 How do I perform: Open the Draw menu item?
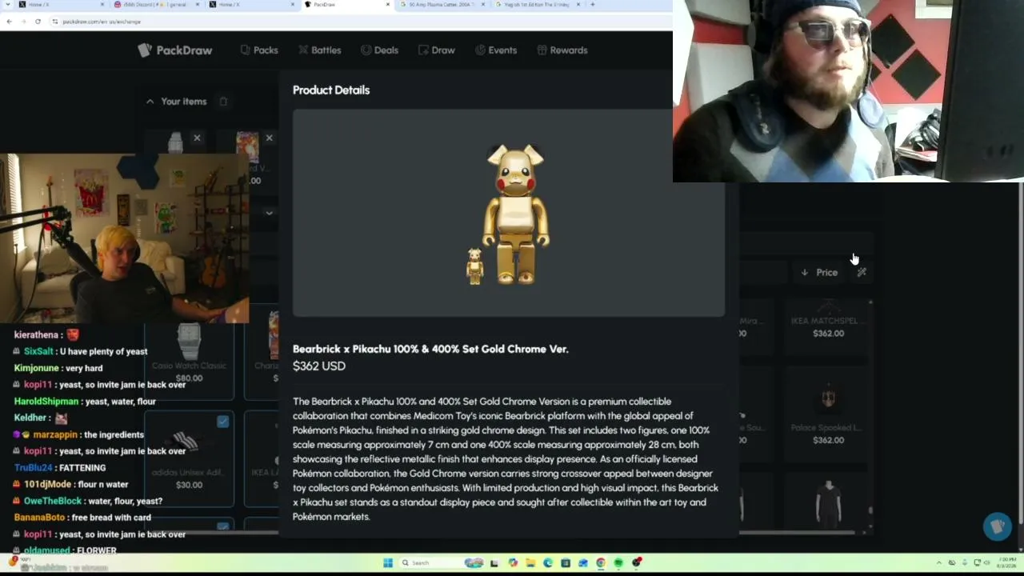(x=436, y=50)
